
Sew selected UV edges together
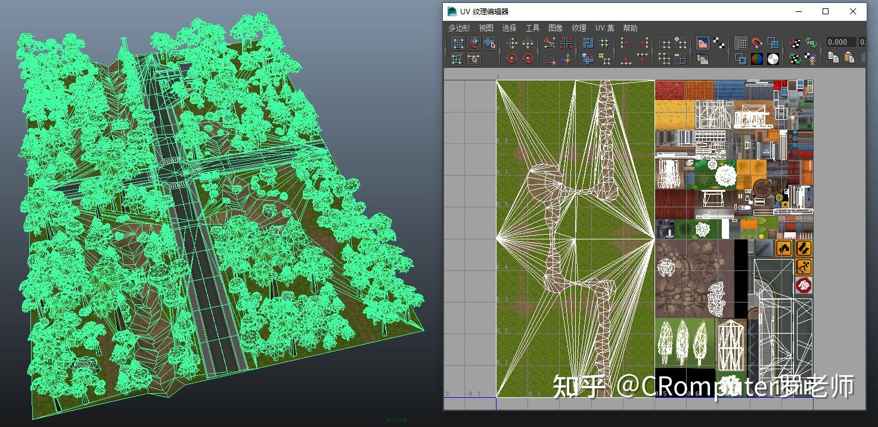[566, 42]
